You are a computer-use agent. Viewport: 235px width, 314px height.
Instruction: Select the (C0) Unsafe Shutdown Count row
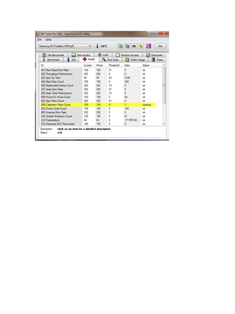pyautogui.click(x=98, y=116)
